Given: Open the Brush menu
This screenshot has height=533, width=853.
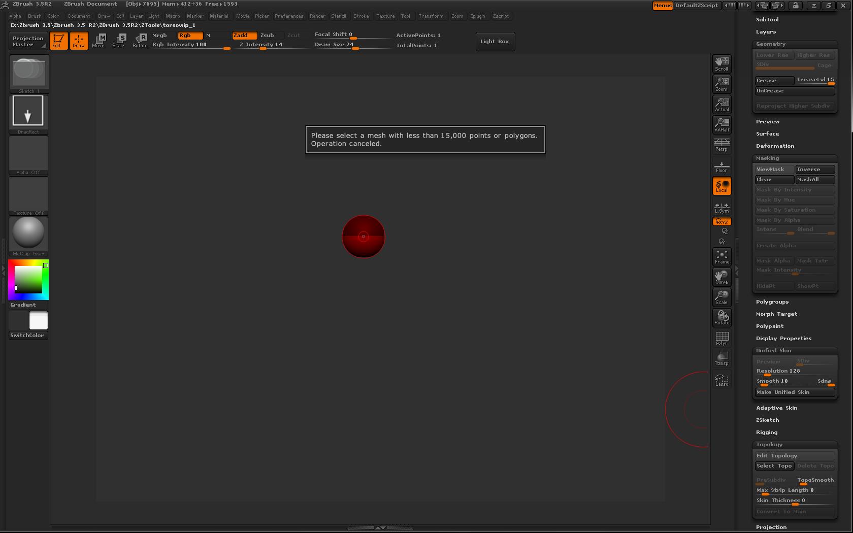Looking at the screenshot, I should click(35, 16).
